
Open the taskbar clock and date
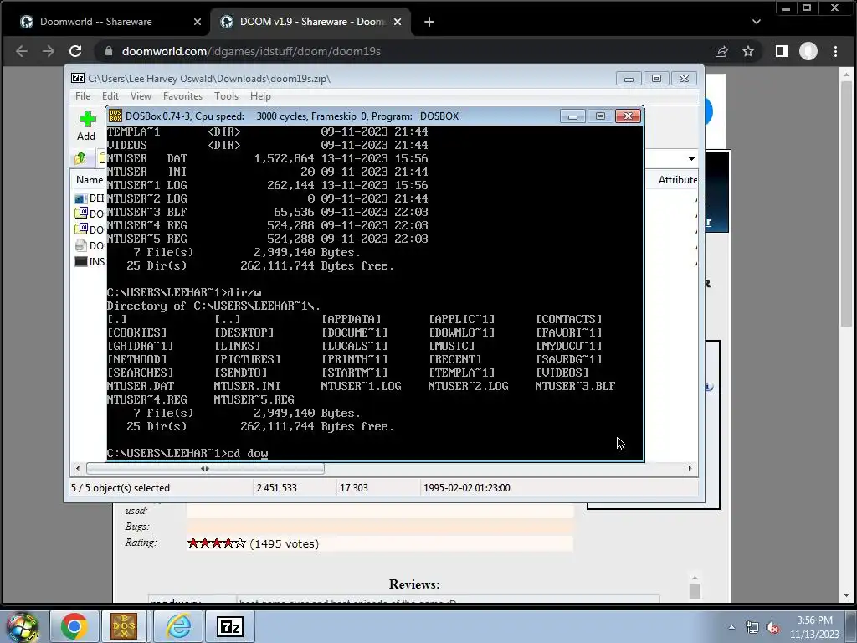[814, 627]
